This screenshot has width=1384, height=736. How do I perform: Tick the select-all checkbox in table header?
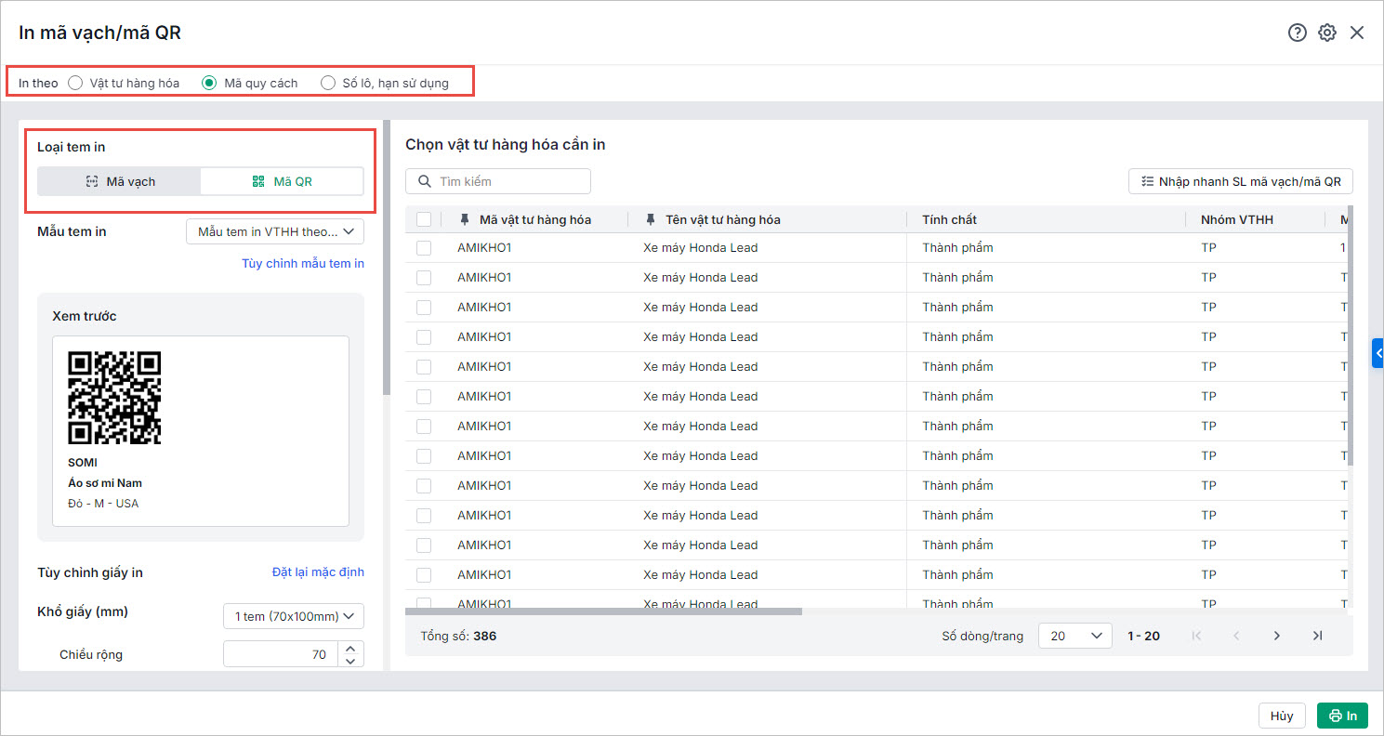[x=424, y=219]
